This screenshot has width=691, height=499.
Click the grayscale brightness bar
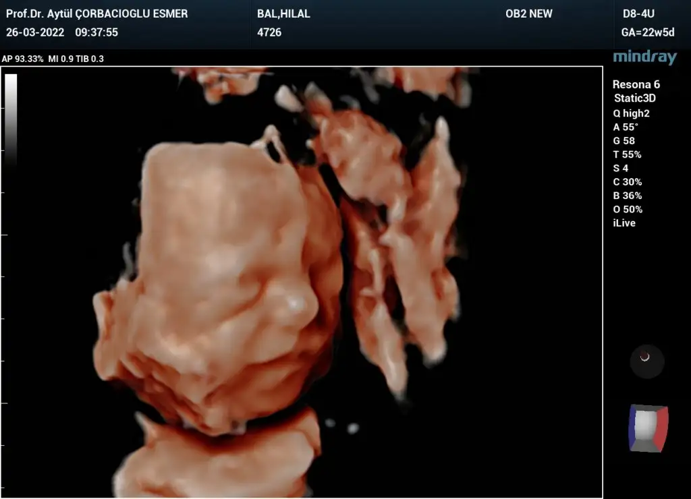[11, 120]
